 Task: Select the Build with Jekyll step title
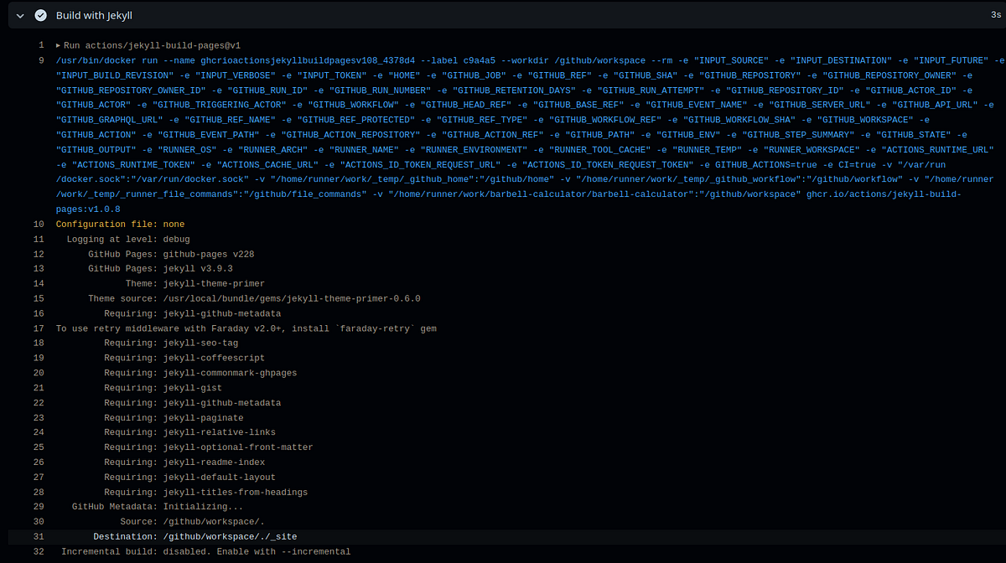93,14
